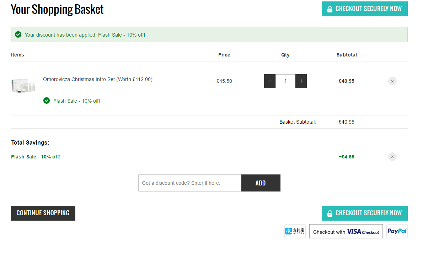
Task: Click the 'Price' column header
Action: (x=224, y=55)
